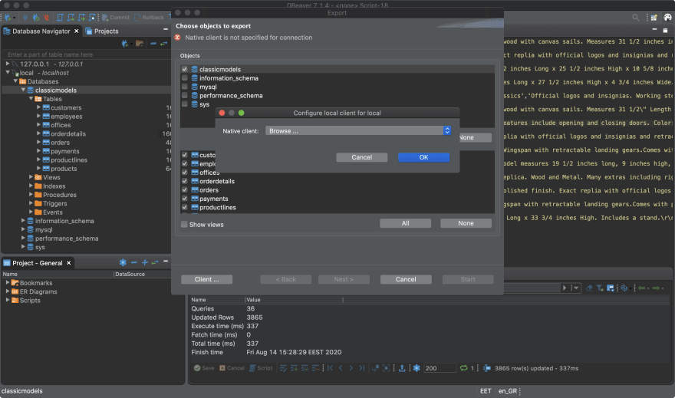Viewport: 675px width, 398px height.
Task: Click the New Connection plug icon in main toolbar
Action: 8,18
